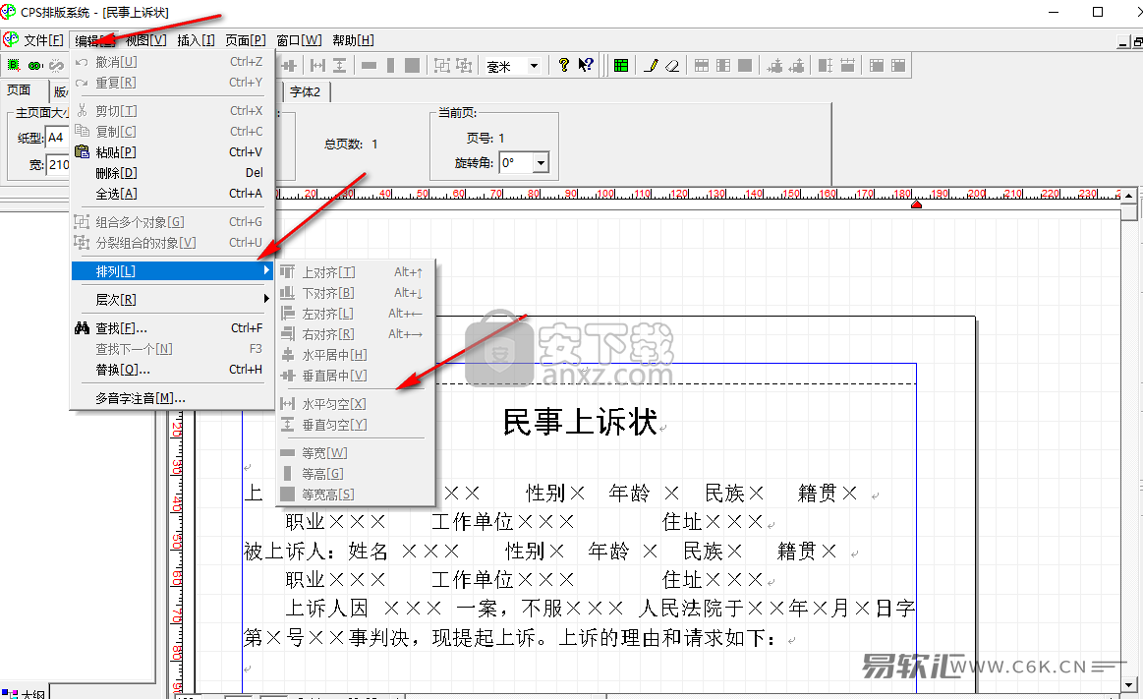
Task: Click 下对齐[B] in the arrange submenu
Action: pyautogui.click(x=355, y=292)
